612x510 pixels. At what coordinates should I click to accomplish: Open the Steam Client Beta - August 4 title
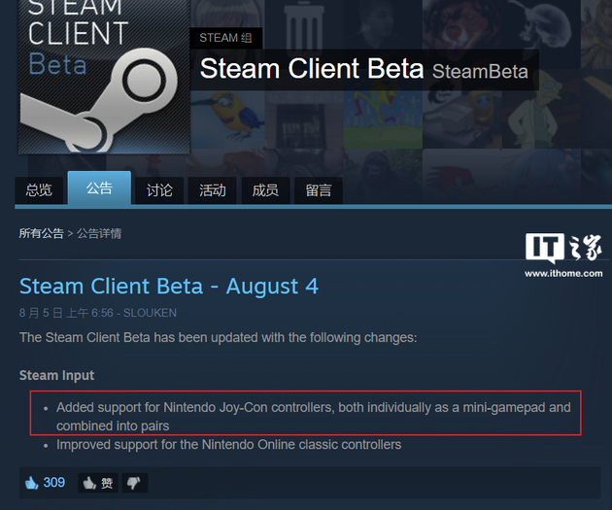pyautogui.click(x=169, y=287)
